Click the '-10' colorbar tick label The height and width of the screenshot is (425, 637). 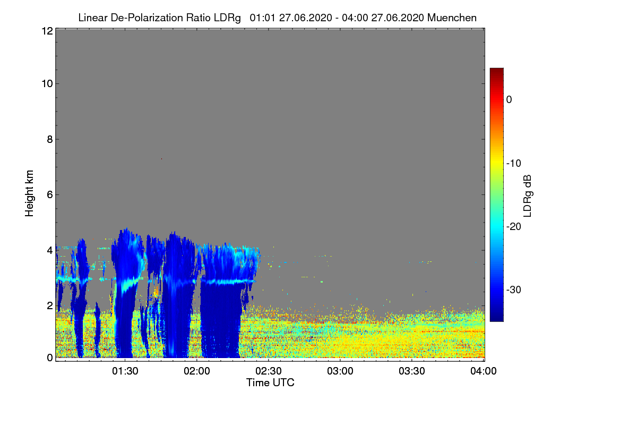tap(513, 163)
